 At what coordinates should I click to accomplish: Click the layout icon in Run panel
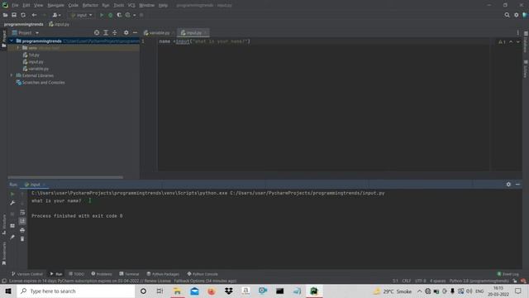12,226
